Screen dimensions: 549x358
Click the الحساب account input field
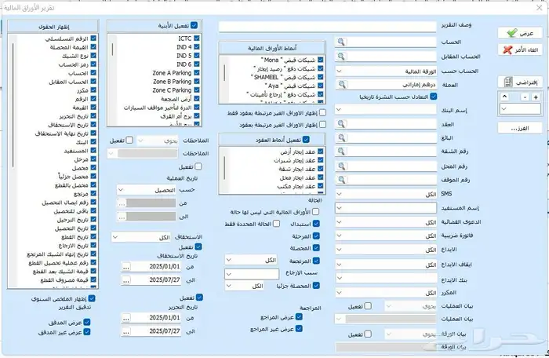(x=391, y=42)
